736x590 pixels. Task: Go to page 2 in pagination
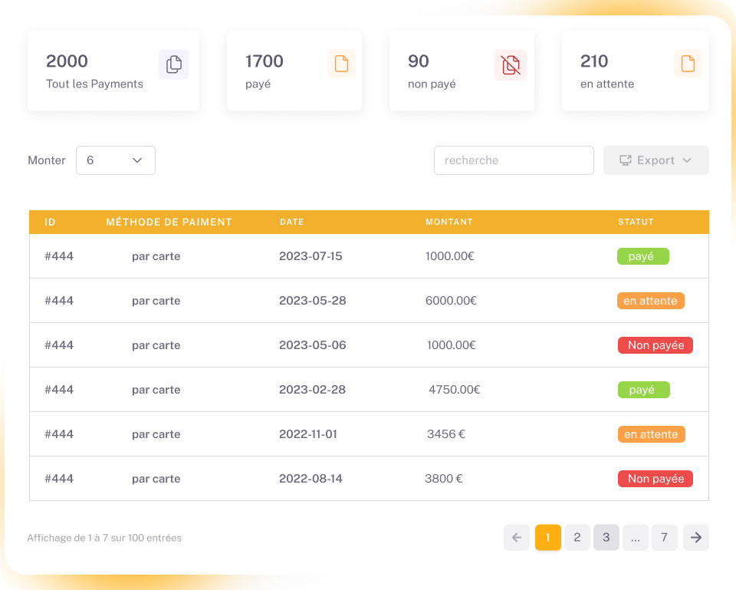coord(577,538)
